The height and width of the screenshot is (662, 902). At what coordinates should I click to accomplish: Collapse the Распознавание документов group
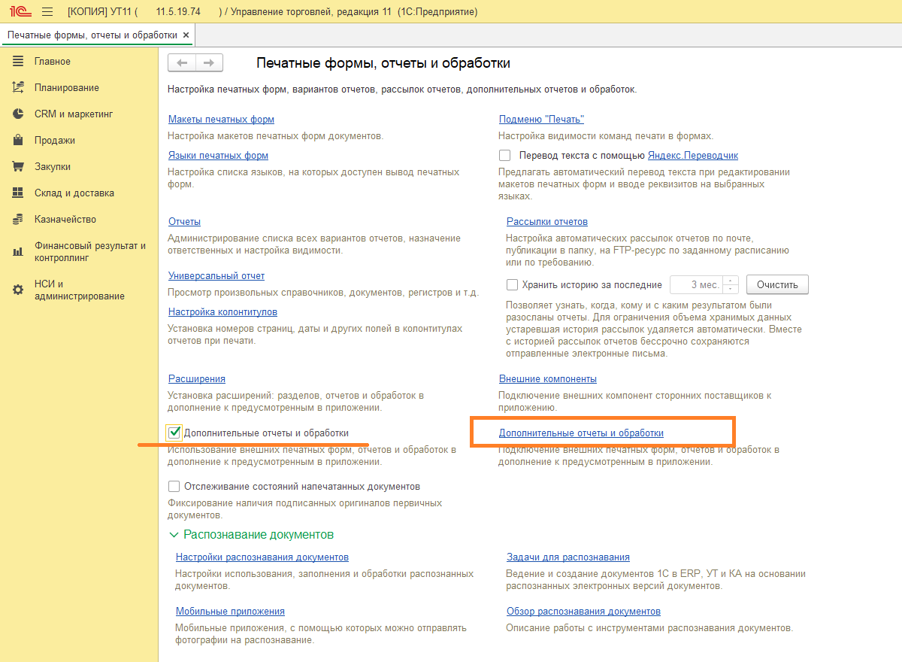pyautogui.click(x=174, y=535)
